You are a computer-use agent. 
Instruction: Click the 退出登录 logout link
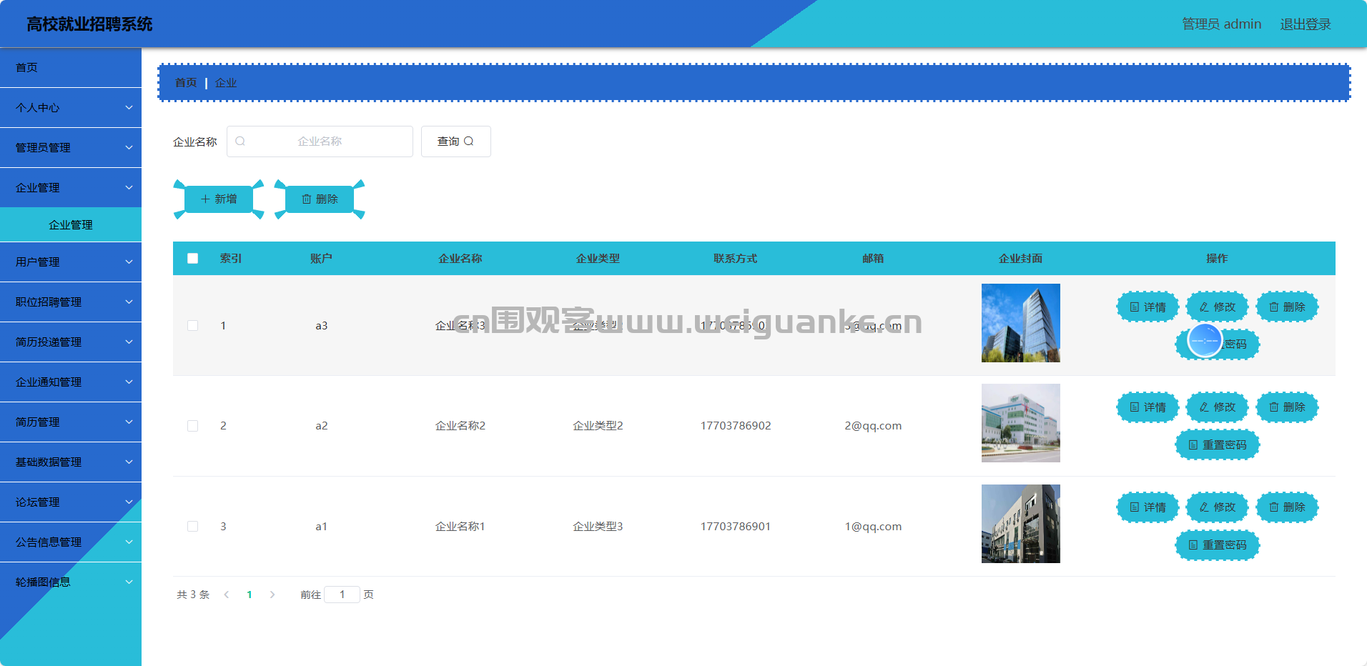(1305, 24)
